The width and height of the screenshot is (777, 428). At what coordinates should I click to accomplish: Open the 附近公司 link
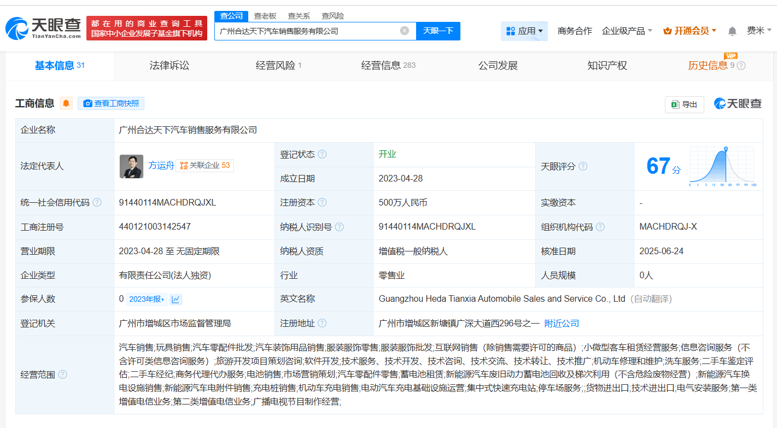coord(562,323)
